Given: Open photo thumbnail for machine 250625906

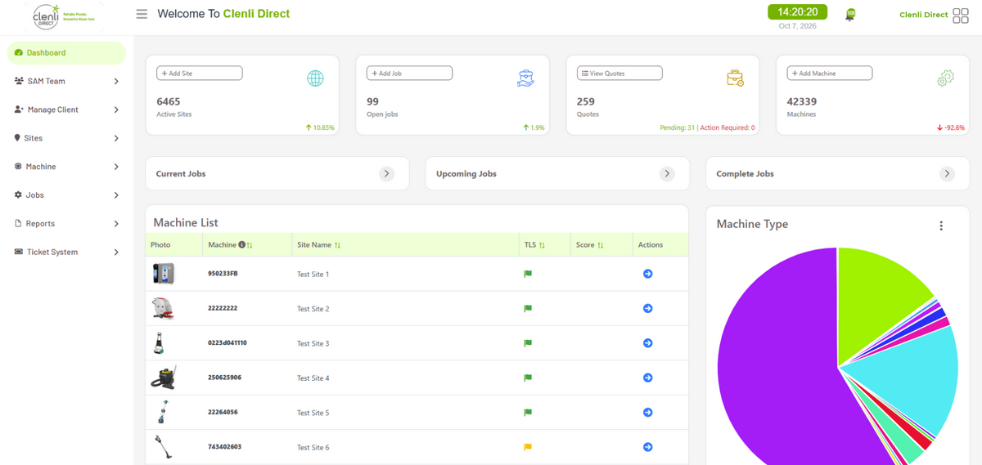Looking at the screenshot, I should pos(163,378).
